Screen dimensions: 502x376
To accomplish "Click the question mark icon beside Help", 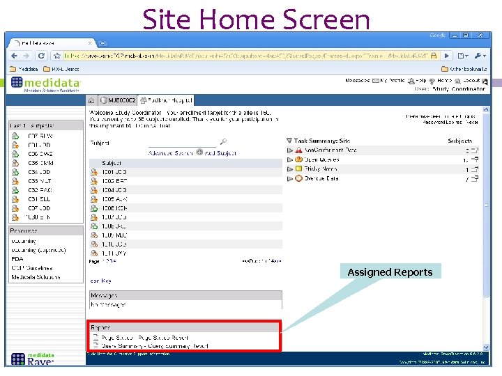I will 432,81.
